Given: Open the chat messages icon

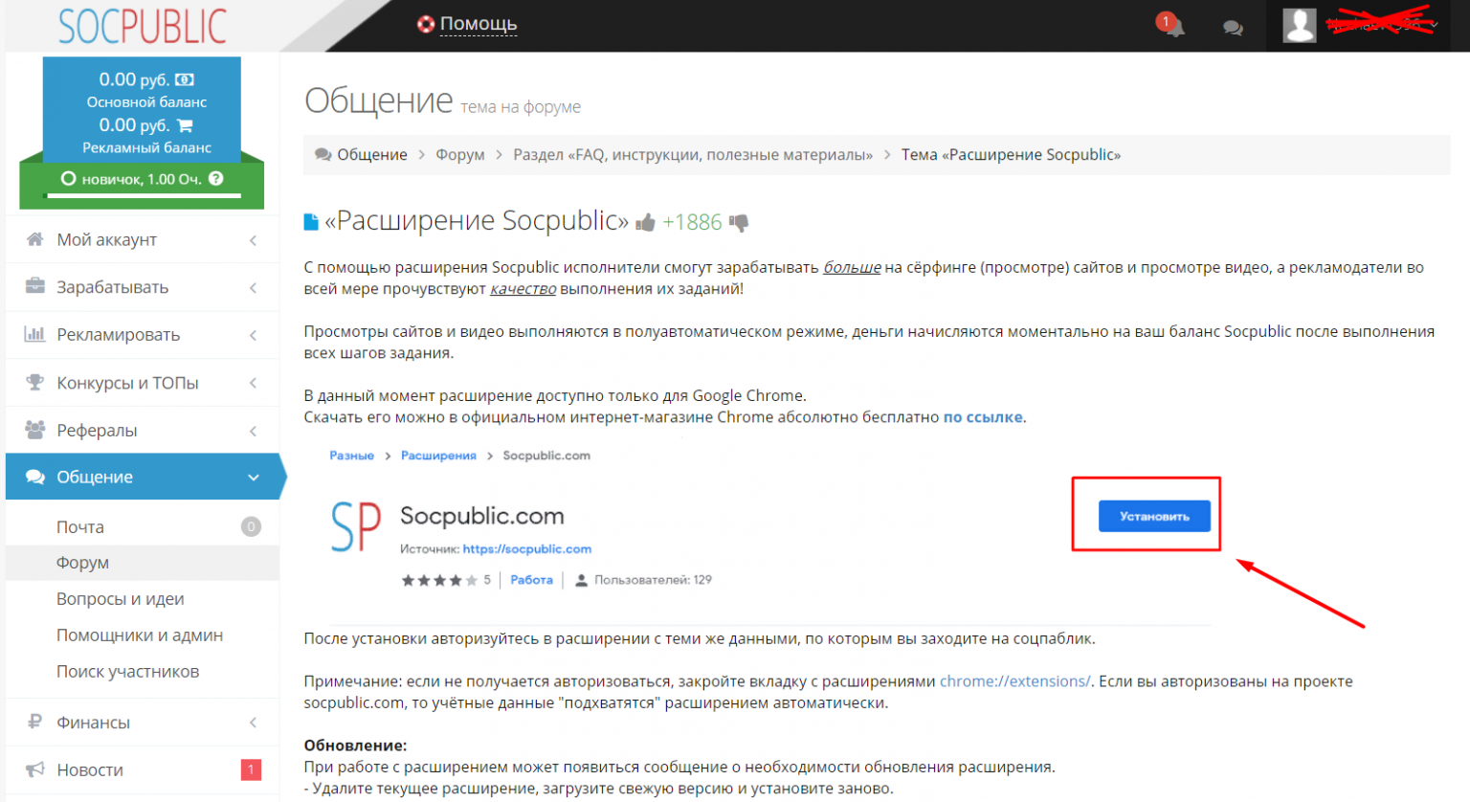Looking at the screenshot, I should click(1233, 28).
